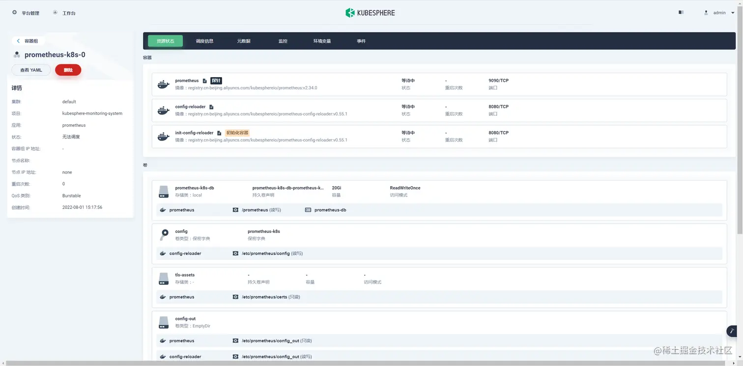Click mount icon beside /etc/prometheus/certs
This screenshot has width=743, height=366.
tap(235, 297)
